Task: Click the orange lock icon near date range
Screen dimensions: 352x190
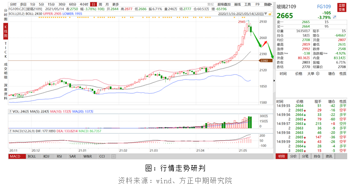Action: tap(270, 14)
